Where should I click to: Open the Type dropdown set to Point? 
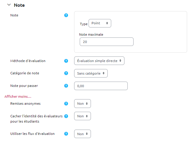[100, 23]
